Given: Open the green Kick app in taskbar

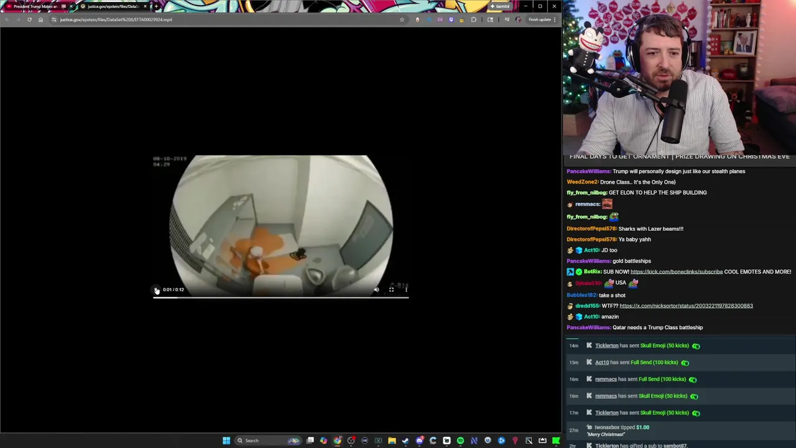Looking at the screenshot, I should (x=555, y=441).
